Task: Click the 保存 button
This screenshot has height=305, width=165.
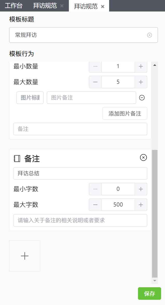Action: point(149,294)
